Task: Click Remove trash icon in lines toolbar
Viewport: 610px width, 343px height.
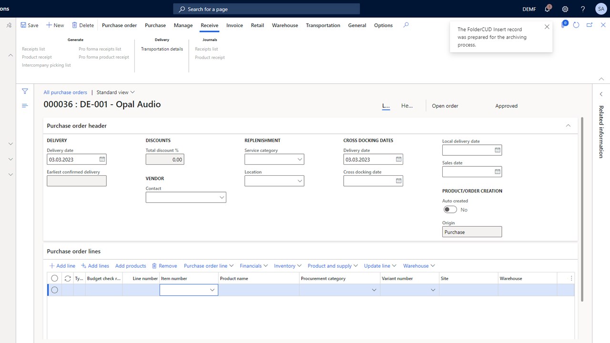Action: point(154,266)
